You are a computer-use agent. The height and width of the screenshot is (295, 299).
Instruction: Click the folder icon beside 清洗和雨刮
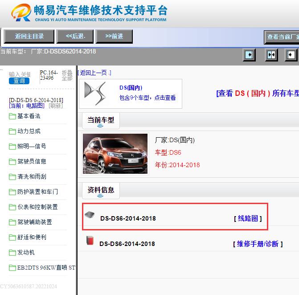point(12,177)
